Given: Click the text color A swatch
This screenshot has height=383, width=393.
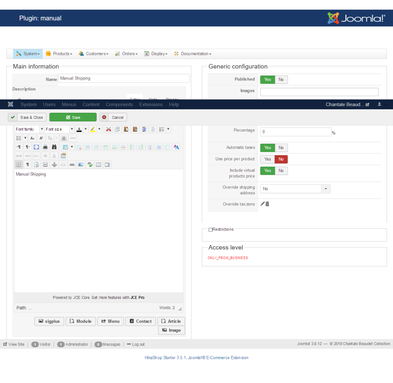Looking at the screenshot, I should (x=79, y=129).
